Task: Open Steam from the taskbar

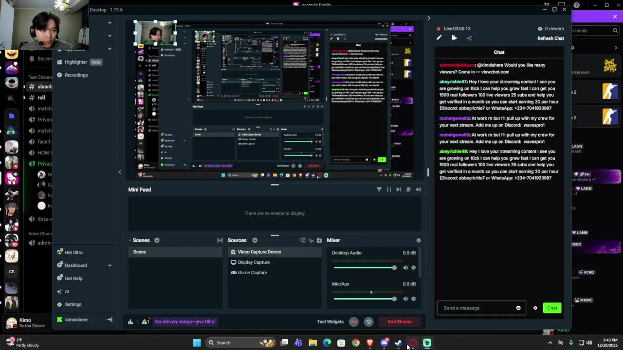Action: coord(399,343)
